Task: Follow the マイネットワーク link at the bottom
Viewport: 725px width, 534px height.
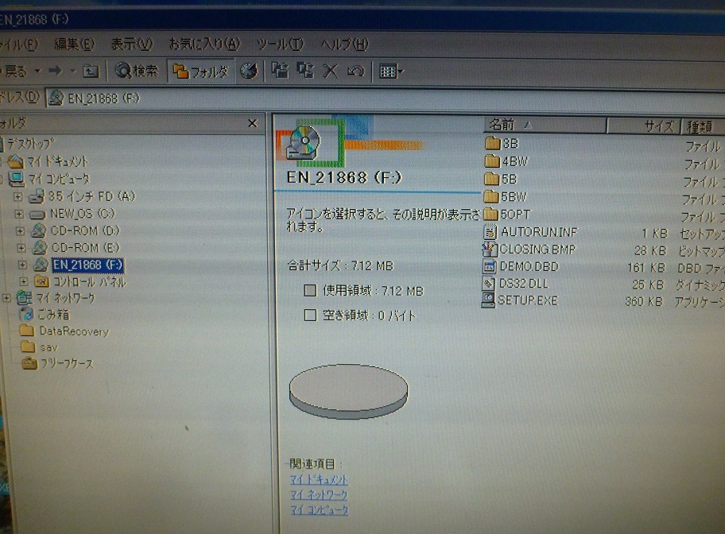Action: [317, 494]
